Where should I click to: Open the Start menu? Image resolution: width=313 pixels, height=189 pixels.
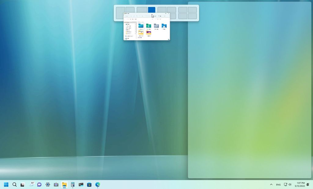[6, 184]
